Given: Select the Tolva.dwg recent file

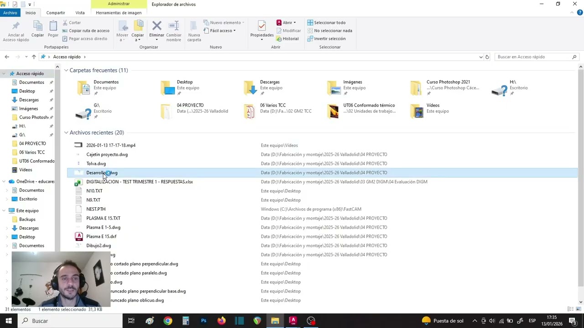Looking at the screenshot, I should pyautogui.click(x=96, y=164).
